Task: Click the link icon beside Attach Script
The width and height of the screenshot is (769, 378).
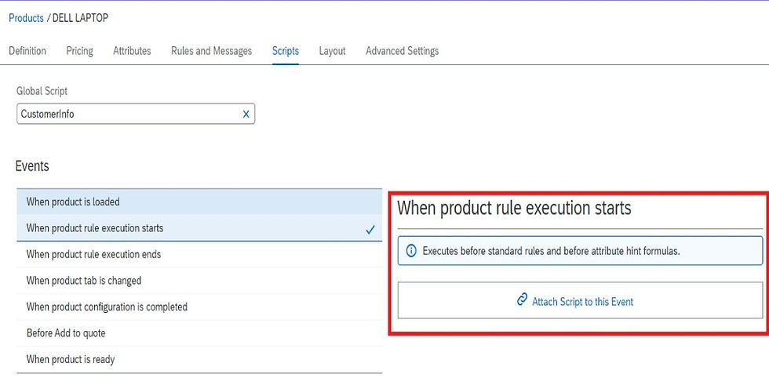Action: pos(522,300)
